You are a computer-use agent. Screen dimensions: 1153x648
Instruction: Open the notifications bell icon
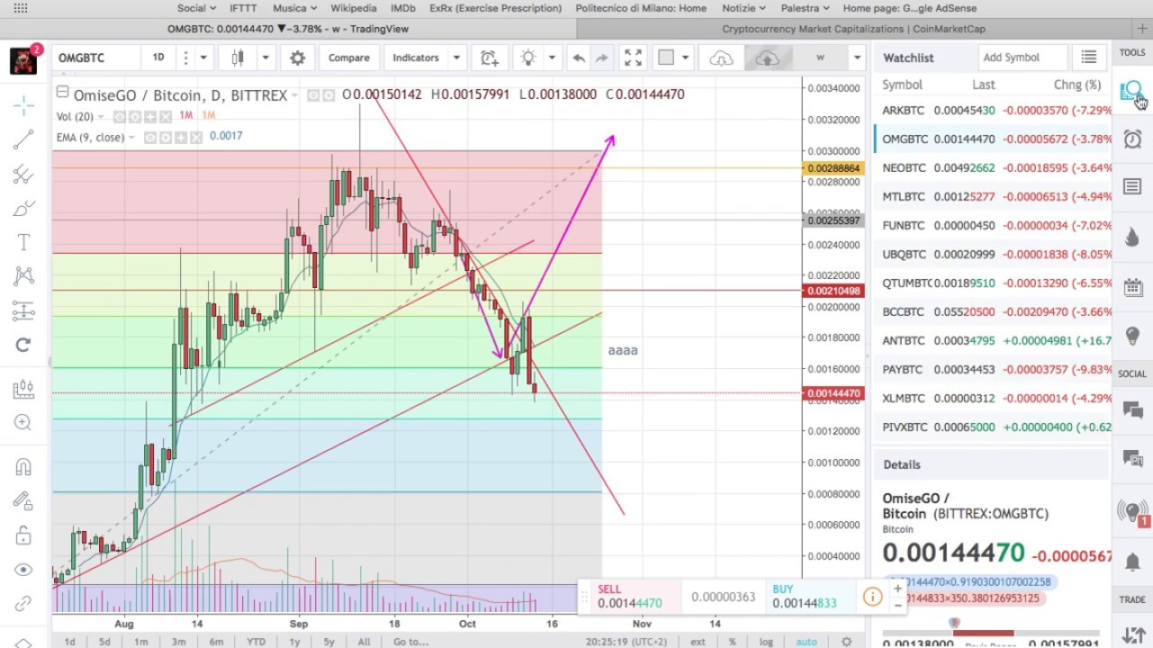(x=1132, y=562)
